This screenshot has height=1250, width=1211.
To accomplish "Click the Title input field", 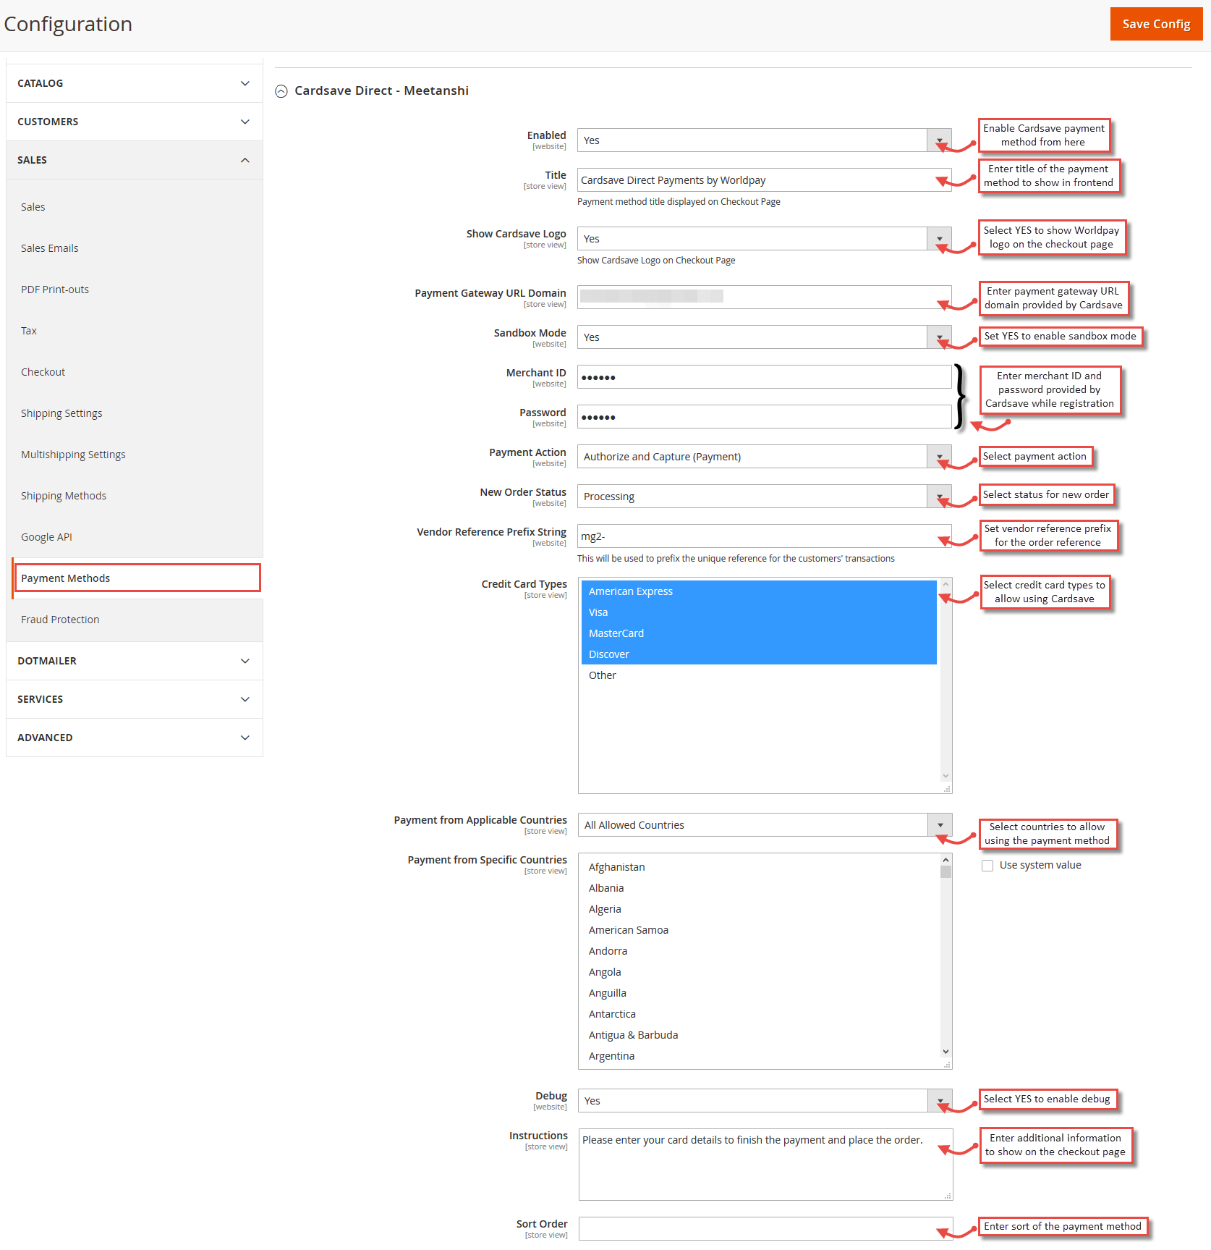I will [x=764, y=180].
